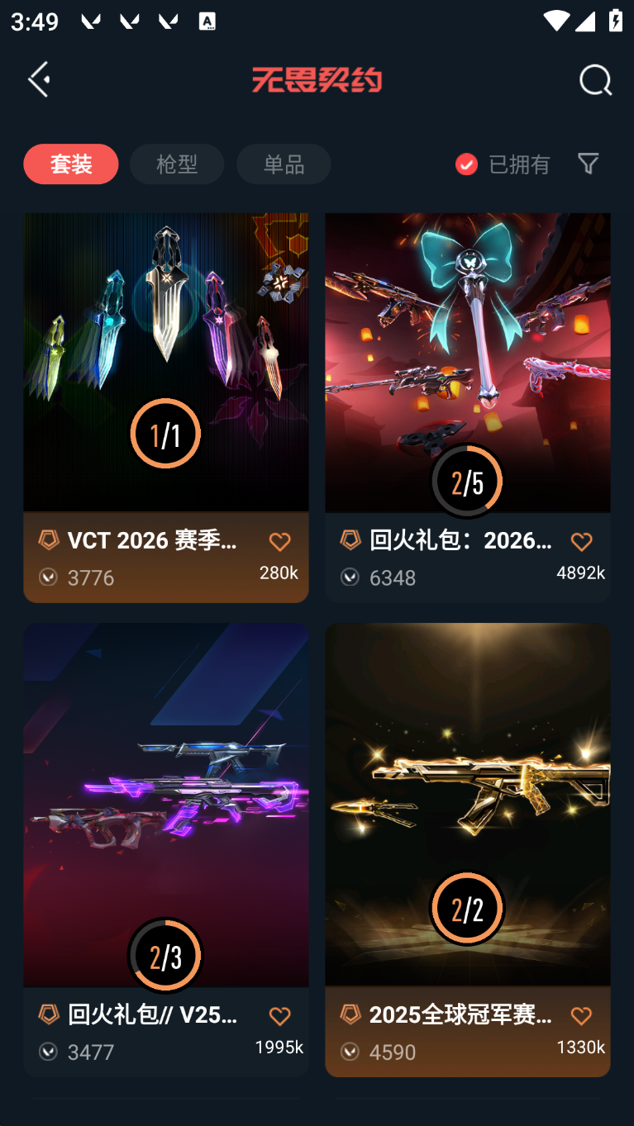The width and height of the screenshot is (634, 1126).
Task: Open the bow wand bundle image
Action: (468, 362)
